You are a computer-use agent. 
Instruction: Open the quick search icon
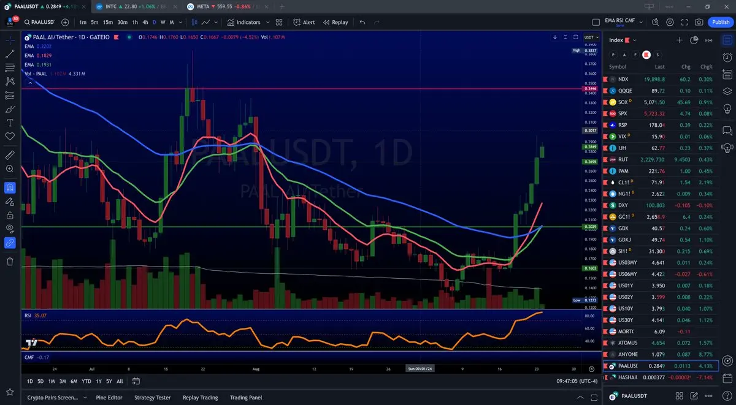coord(655,22)
